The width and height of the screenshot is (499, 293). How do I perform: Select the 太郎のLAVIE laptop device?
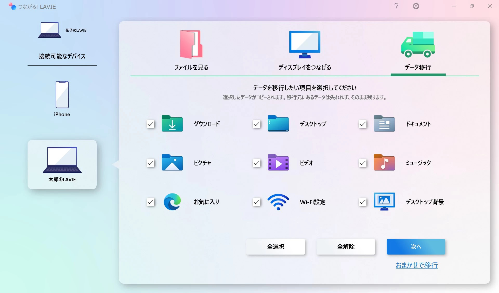coord(62,164)
